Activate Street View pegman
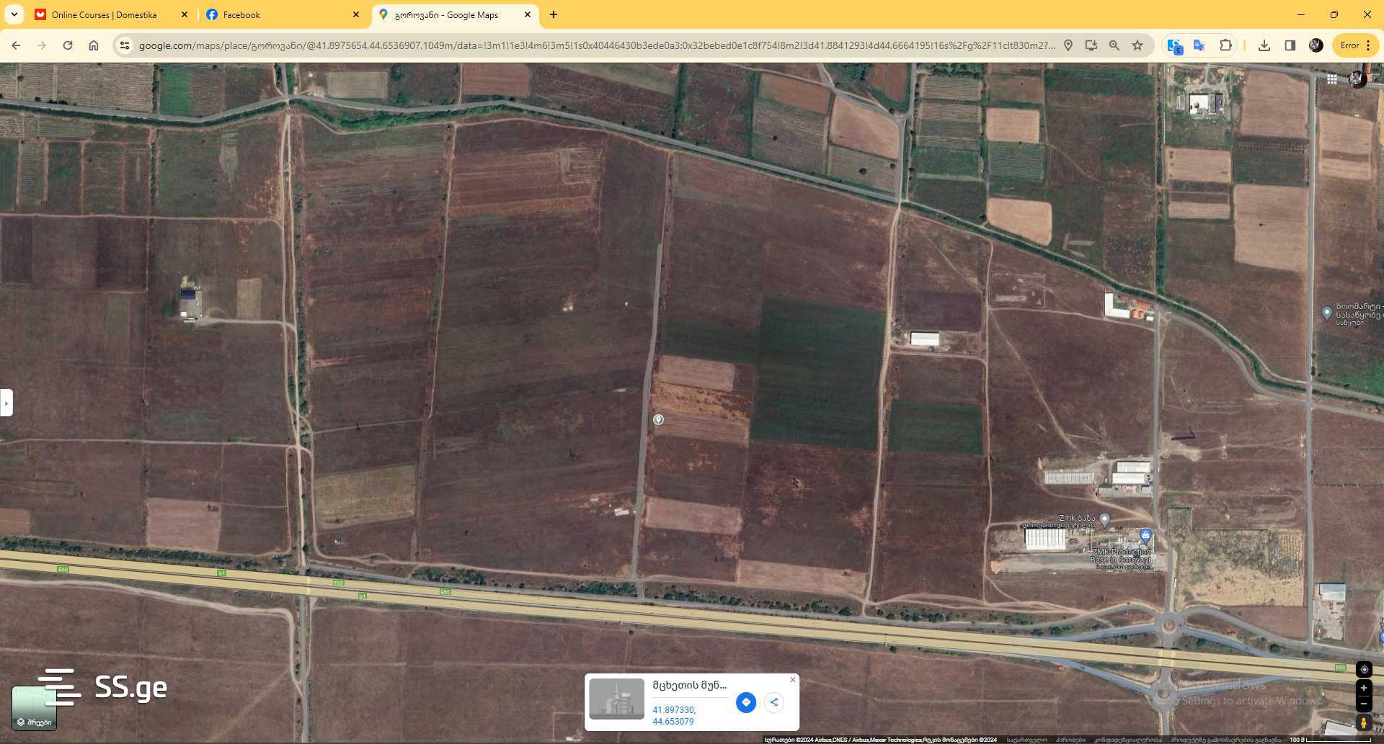Viewport: 1384px width, 744px height. (x=1363, y=722)
